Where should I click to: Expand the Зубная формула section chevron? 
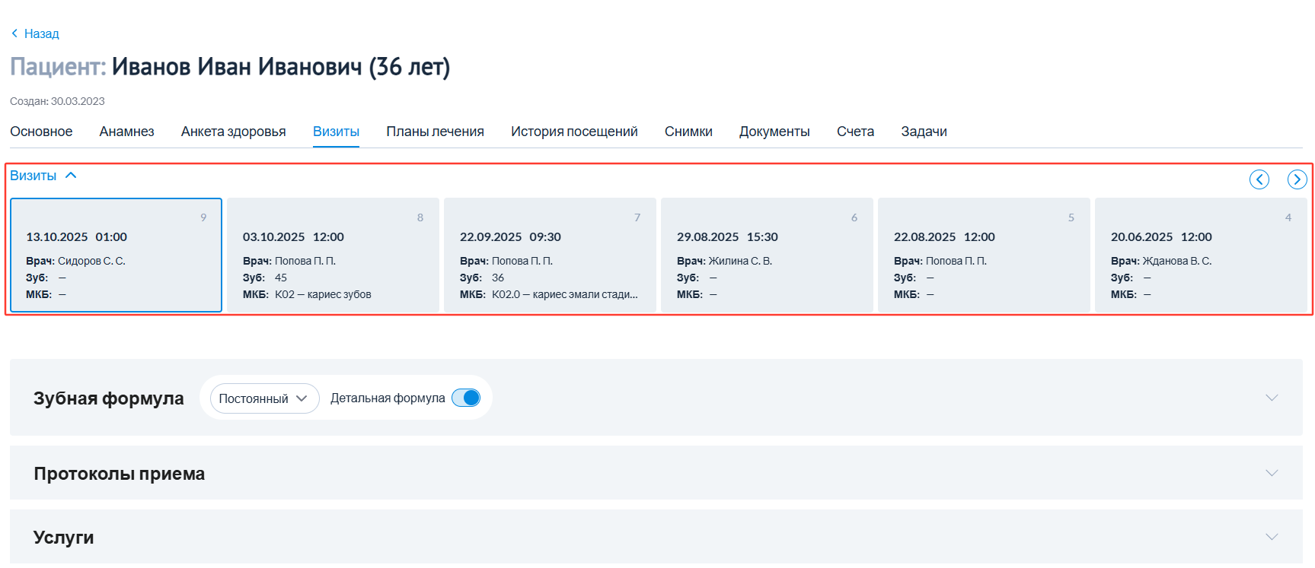pos(1272,398)
